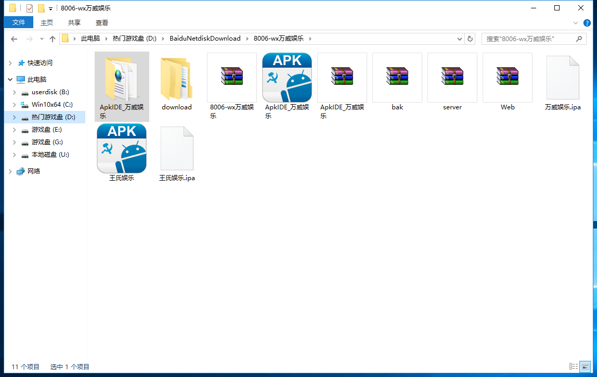Go back using the back arrow
This screenshot has height=377, width=597.
14,39
